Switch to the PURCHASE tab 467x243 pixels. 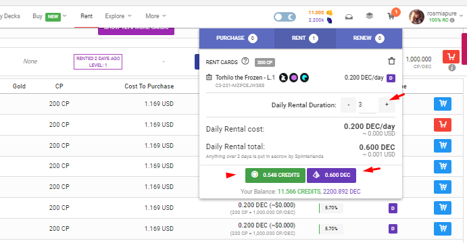tap(237, 38)
